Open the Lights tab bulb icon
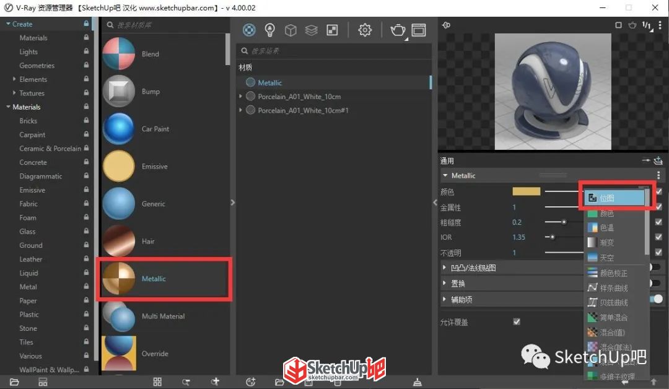The height and width of the screenshot is (389, 669). (269, 30)
